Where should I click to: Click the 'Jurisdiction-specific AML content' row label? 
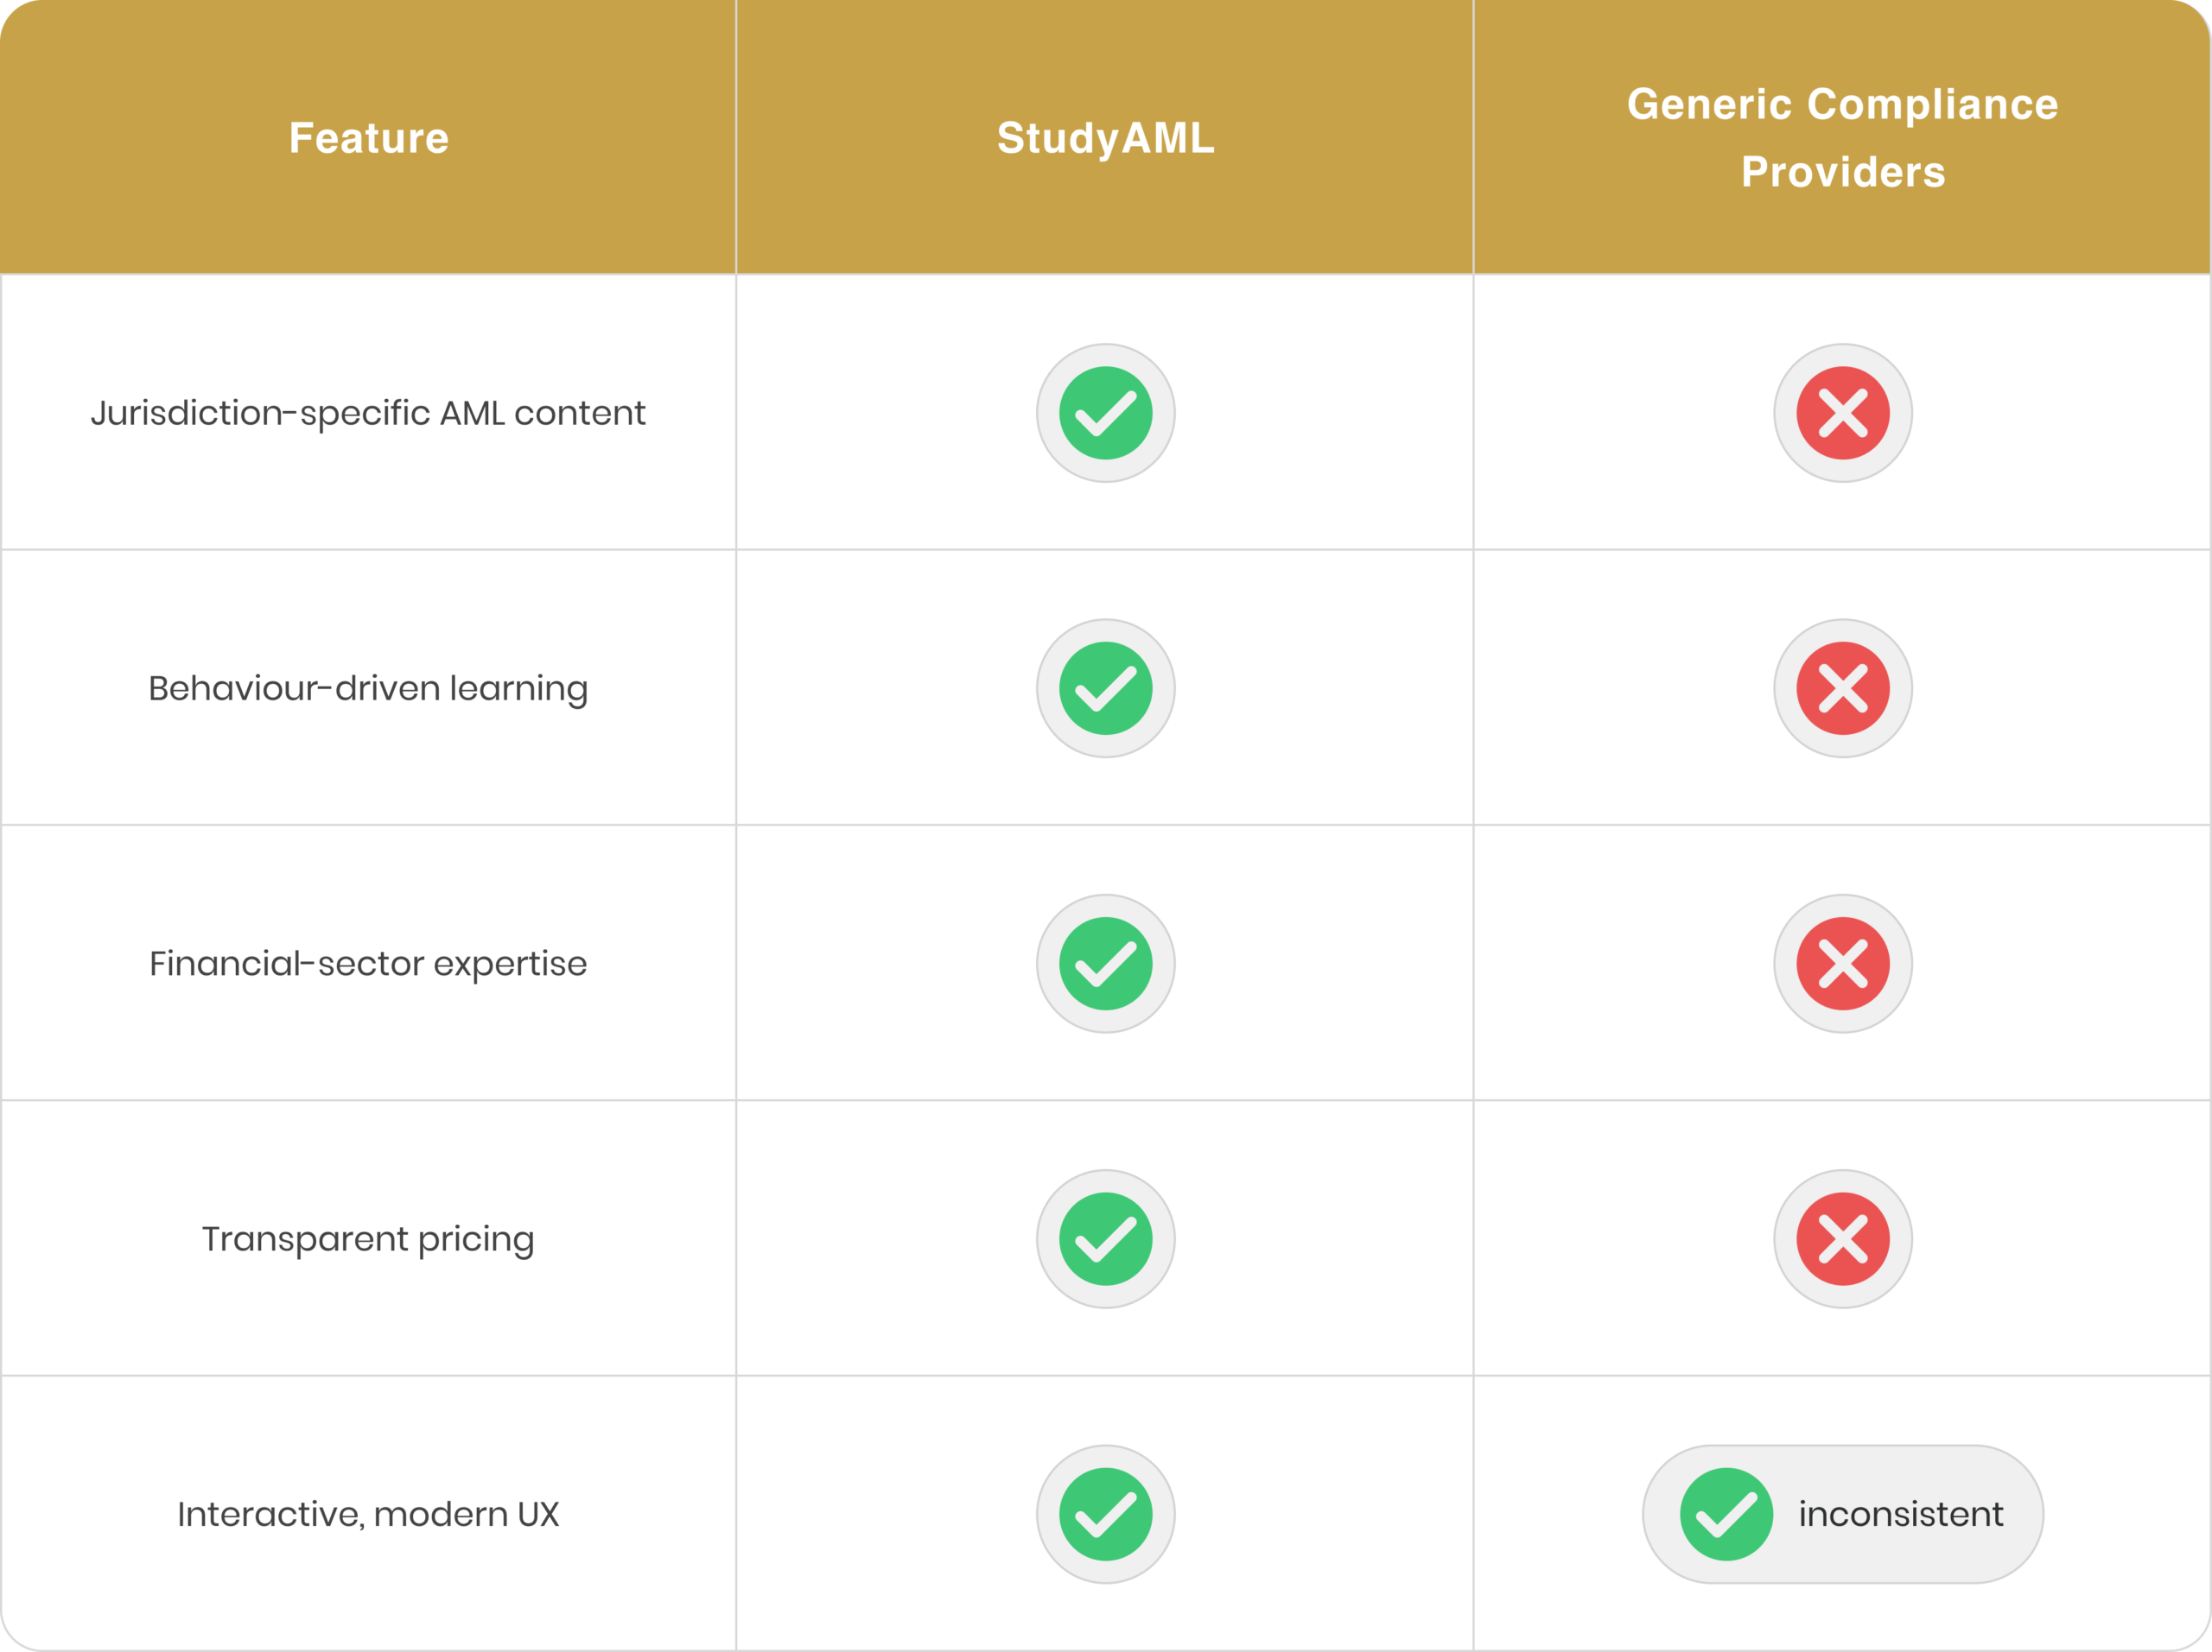(368, 414)
